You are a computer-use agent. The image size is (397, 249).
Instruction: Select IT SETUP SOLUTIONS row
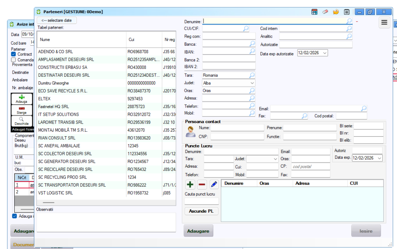click(106, 114)
